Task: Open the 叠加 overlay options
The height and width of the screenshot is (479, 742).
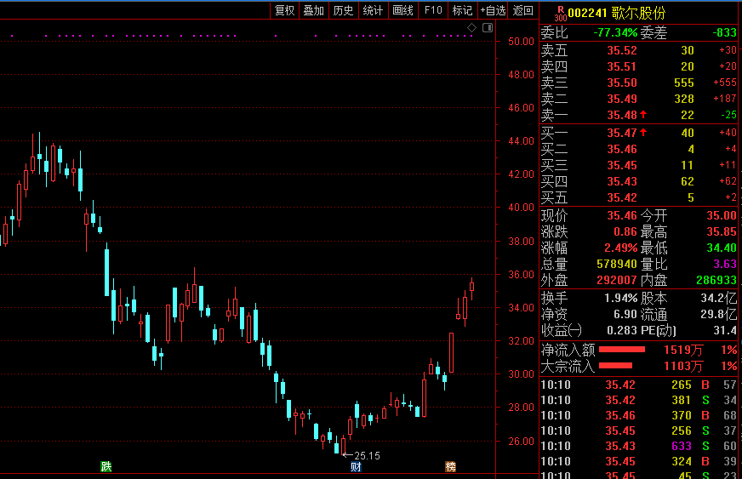Action: (x=314, y=10)
